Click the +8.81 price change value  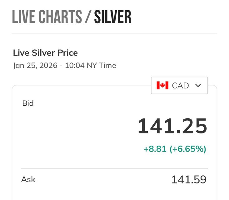[x=155, y=149]
